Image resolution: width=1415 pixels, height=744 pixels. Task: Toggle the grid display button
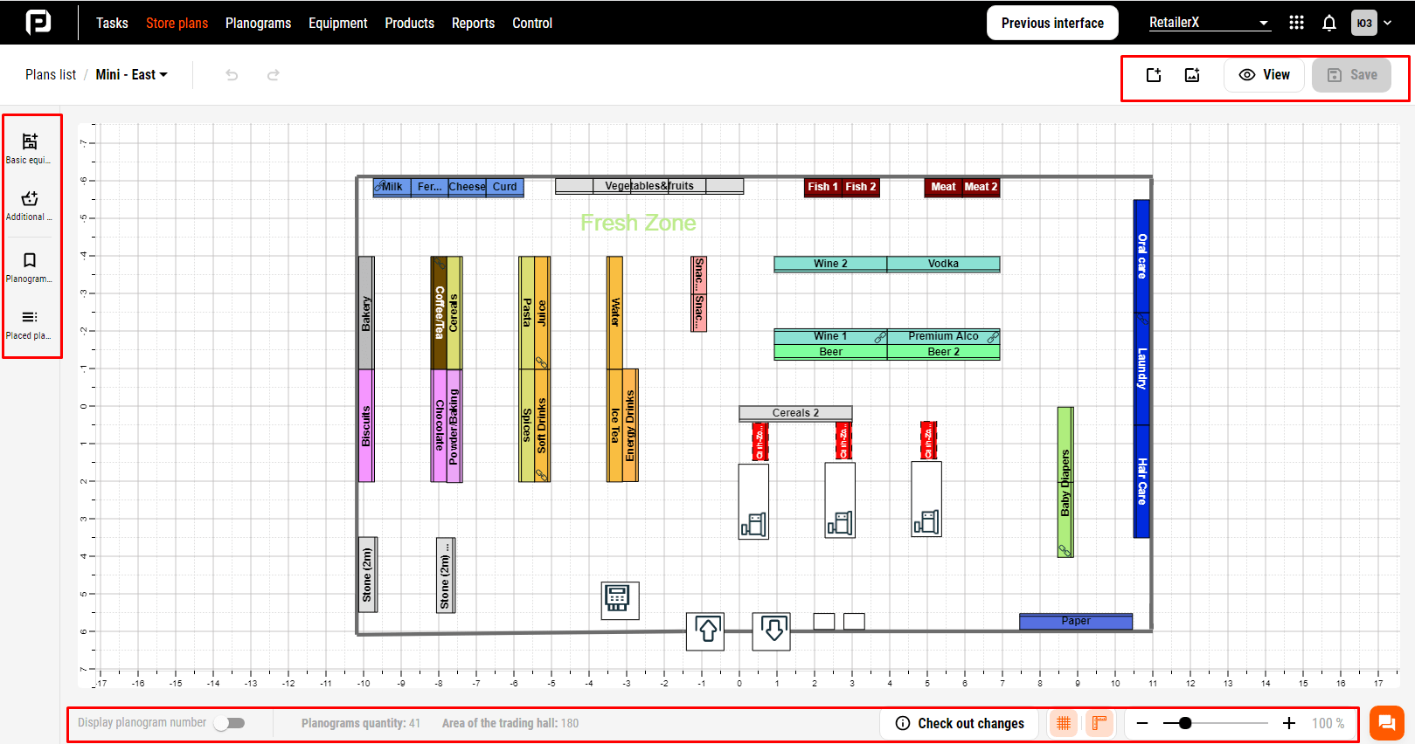pos(1064,723)
